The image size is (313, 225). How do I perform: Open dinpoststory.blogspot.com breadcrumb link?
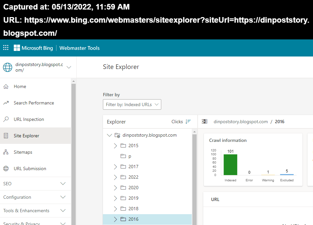click(241, 122)
